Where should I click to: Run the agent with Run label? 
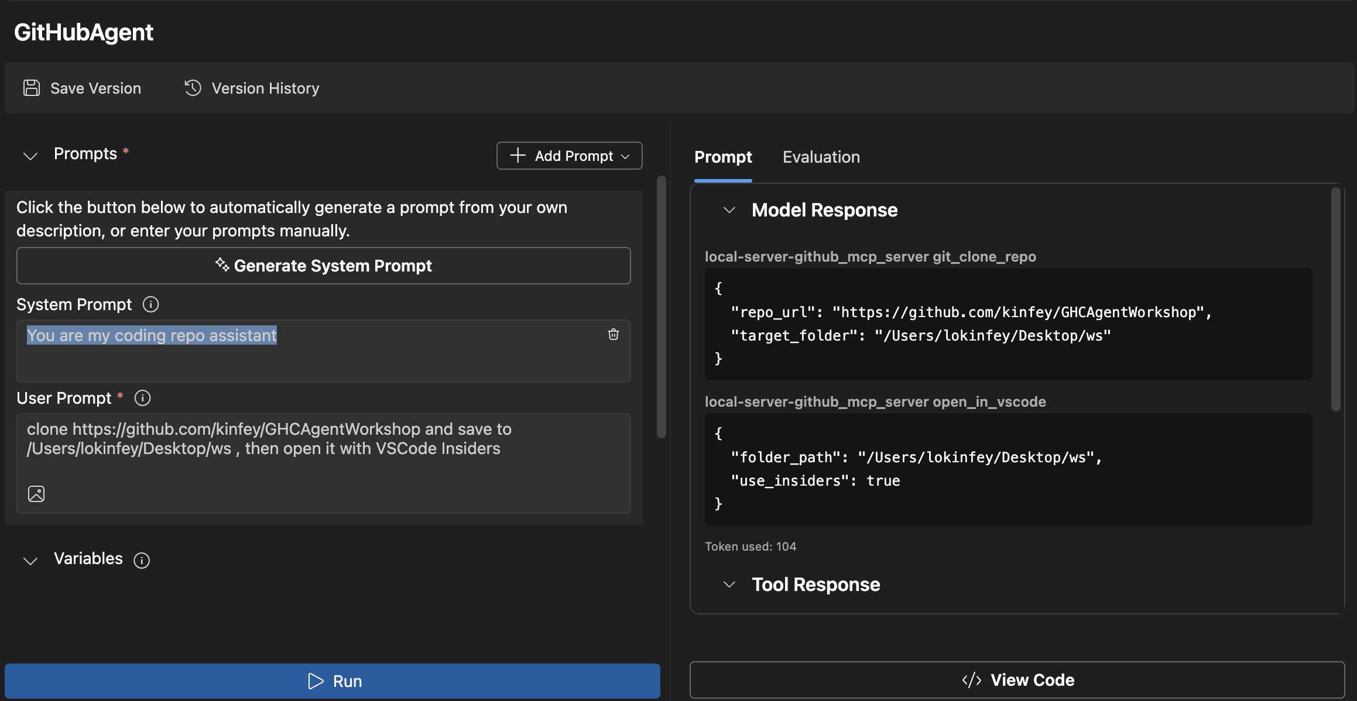(348, 681)
